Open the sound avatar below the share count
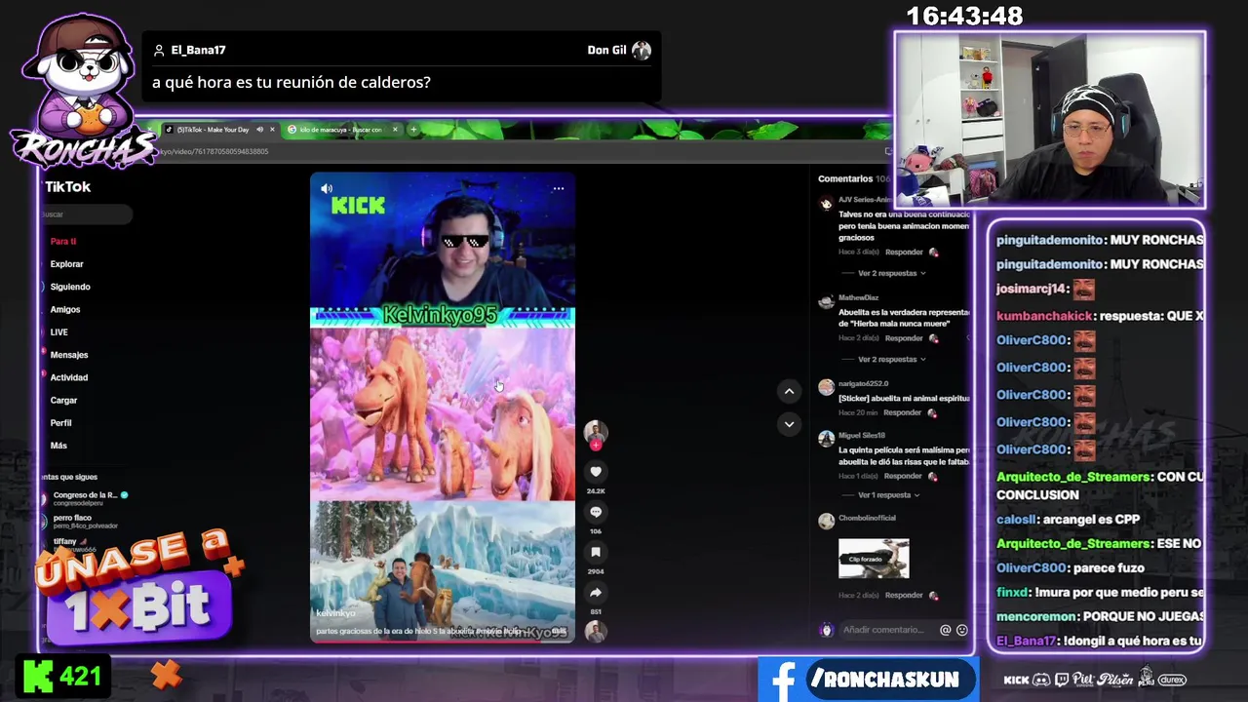This screenshot has width=1248, height=702. [x=596, y=631]
